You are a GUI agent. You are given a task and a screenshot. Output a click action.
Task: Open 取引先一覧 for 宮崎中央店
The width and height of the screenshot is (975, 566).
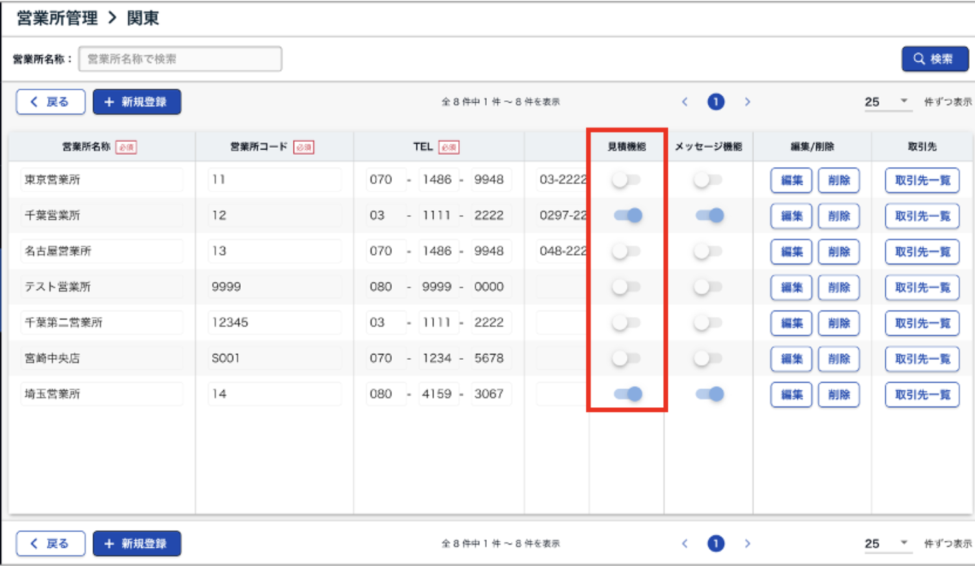tap(922, 359)
